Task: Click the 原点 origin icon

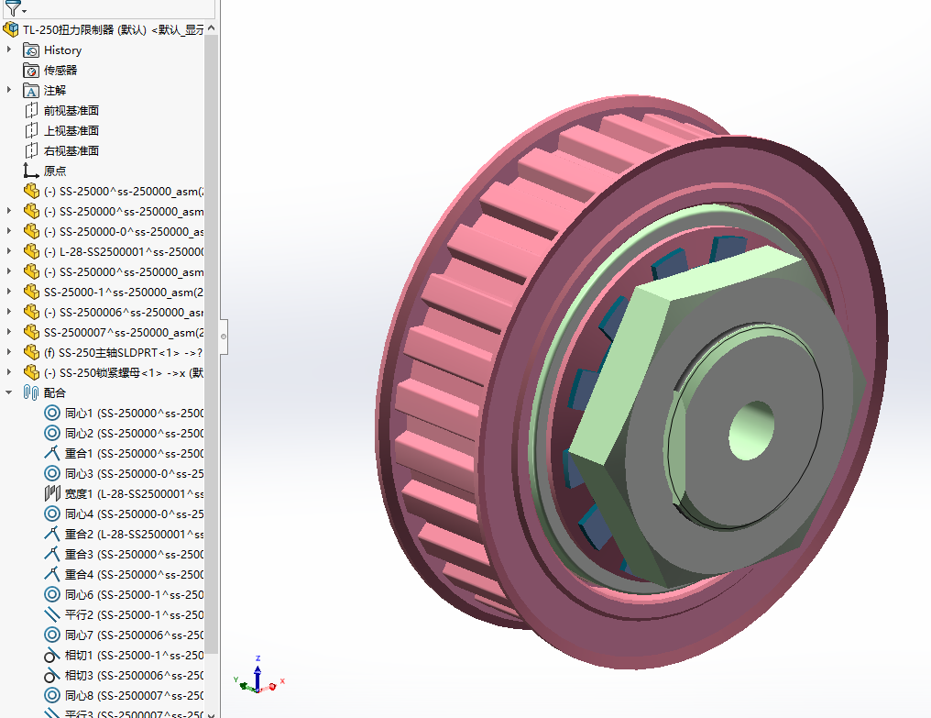Action: [x=31, y=171]
